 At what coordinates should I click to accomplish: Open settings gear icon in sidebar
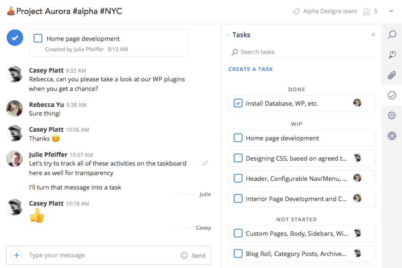[392, 115]
